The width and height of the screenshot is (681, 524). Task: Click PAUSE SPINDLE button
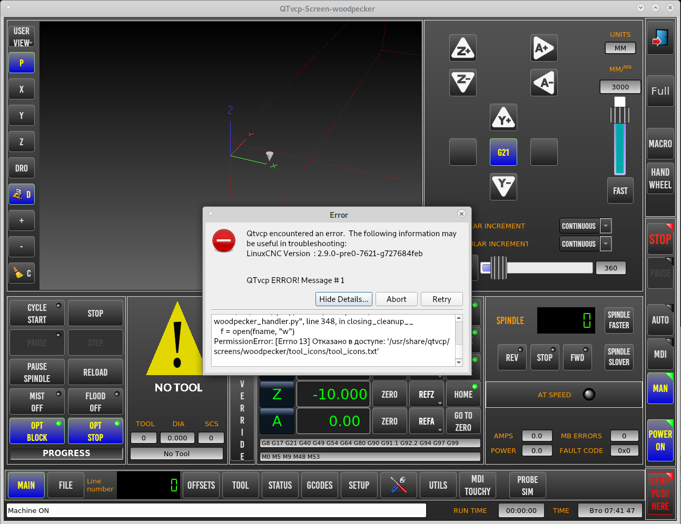[x=37, y=372]
